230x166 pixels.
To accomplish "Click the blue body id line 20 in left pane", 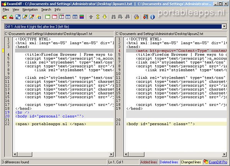I will coord(64,116).
